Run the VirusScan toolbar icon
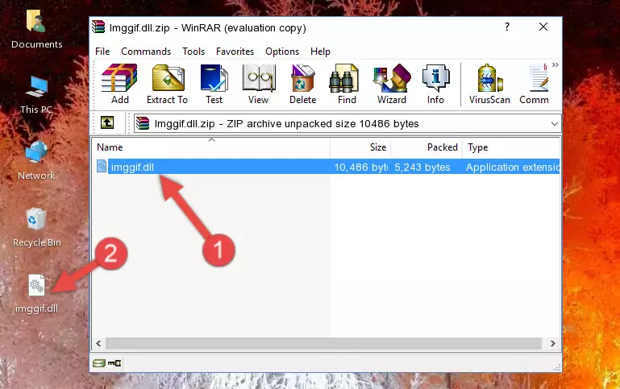Image resolution: width=620 pixels, height=389 pixels. coord(489,84)
